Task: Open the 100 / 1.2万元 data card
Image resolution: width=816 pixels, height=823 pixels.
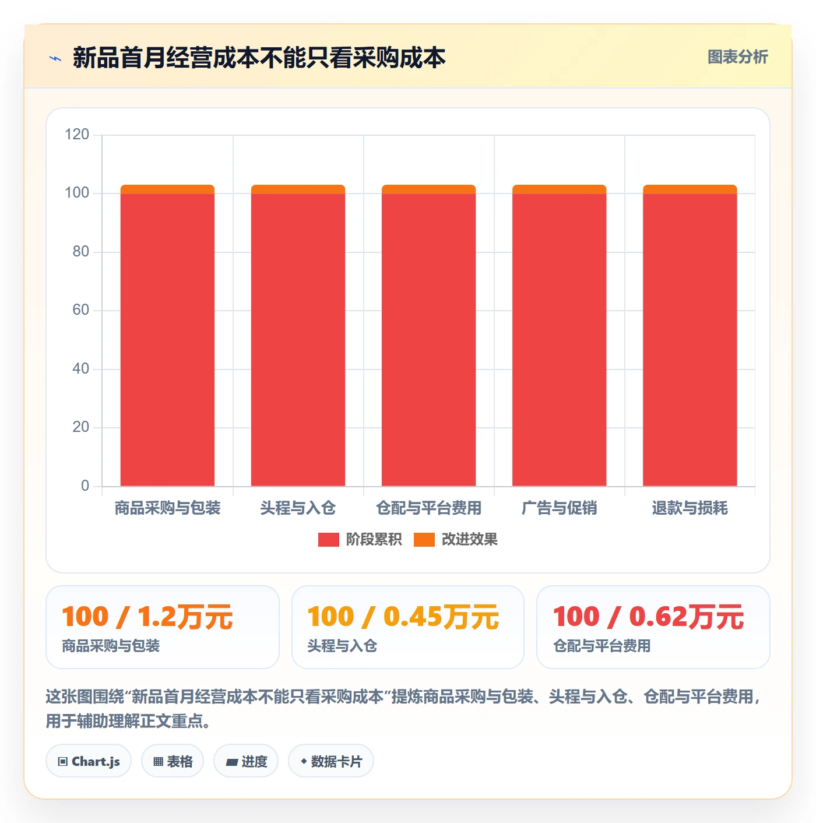Action: 163,627
